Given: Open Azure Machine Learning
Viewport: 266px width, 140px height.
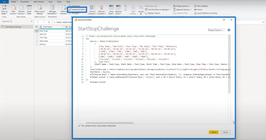Looking at the screenshot, I should pyautogui.click(x=205, y=13).
